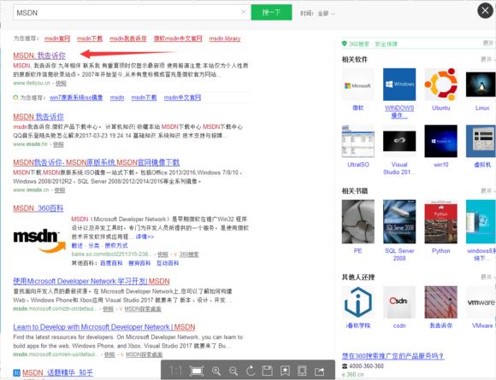Image resolution: width=496 pixels, height=380 pixels.
Task: Clear the MSDN search box with the X
Action: [x=243, y=12]
